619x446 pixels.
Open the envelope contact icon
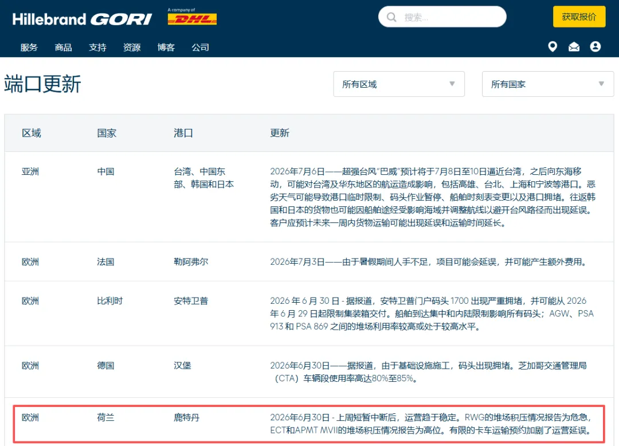(574, 47)
